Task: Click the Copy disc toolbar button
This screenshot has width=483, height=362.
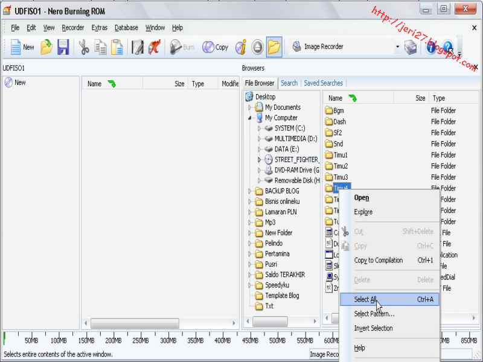Action: (215, 47)
